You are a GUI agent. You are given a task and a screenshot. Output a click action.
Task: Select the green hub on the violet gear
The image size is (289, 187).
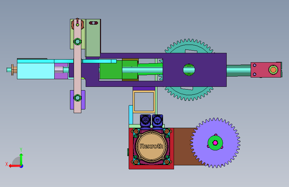[215, 143]
